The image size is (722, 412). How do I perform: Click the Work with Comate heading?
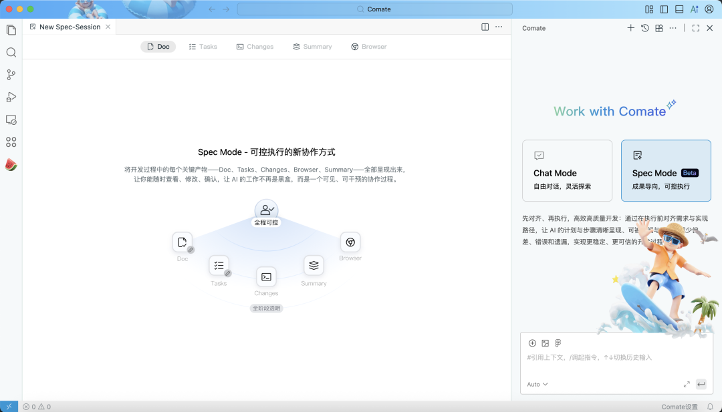click(x=610, y=112)
